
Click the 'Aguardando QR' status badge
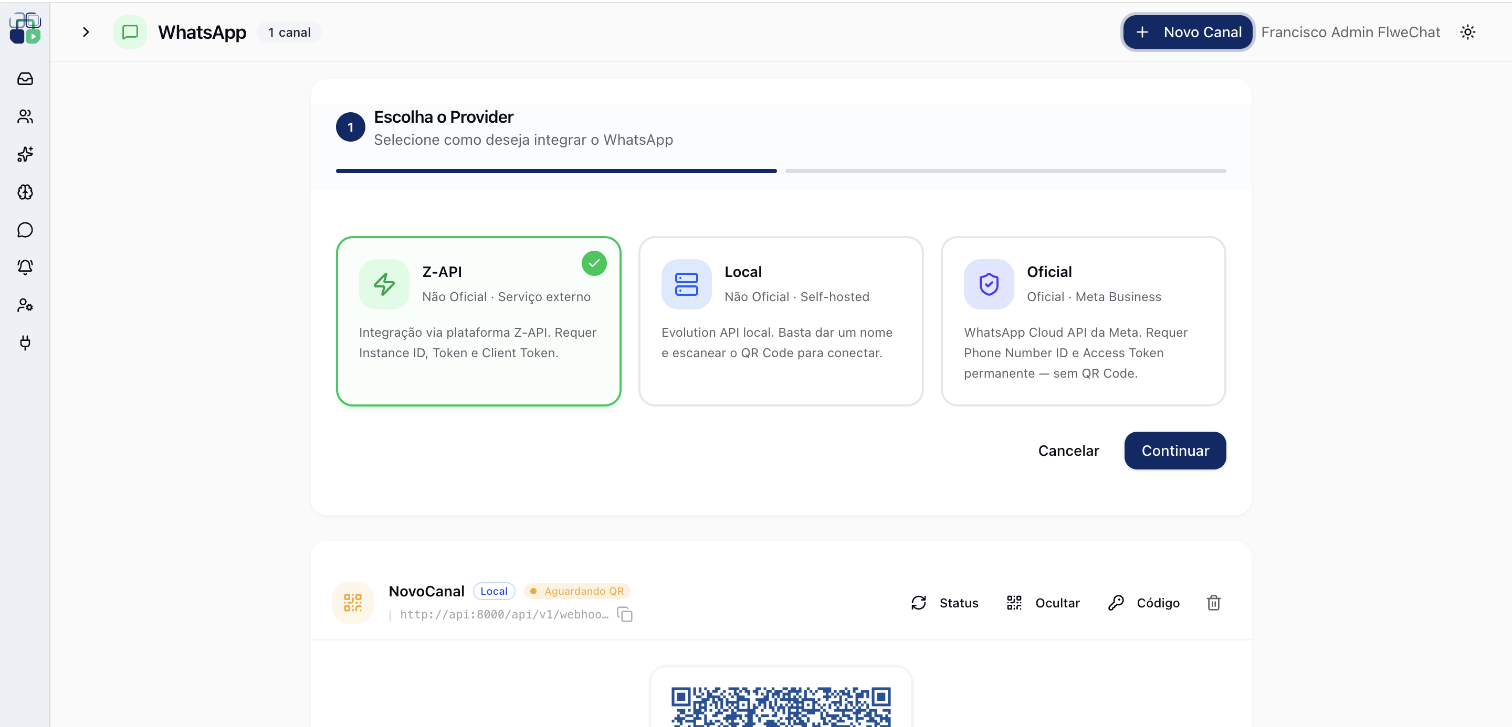tap(577, 591)
